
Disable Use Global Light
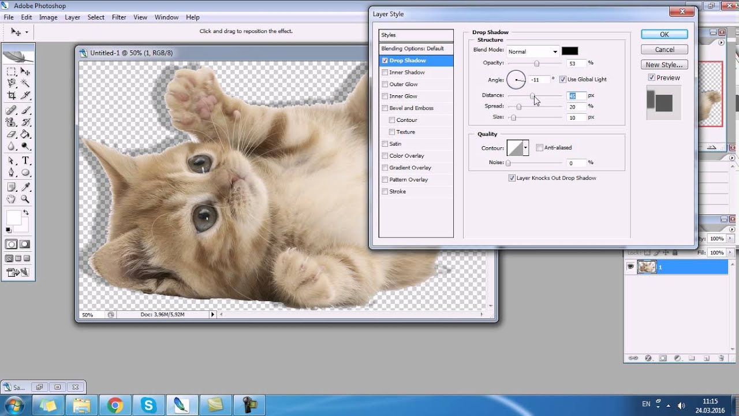coord(563,79)
